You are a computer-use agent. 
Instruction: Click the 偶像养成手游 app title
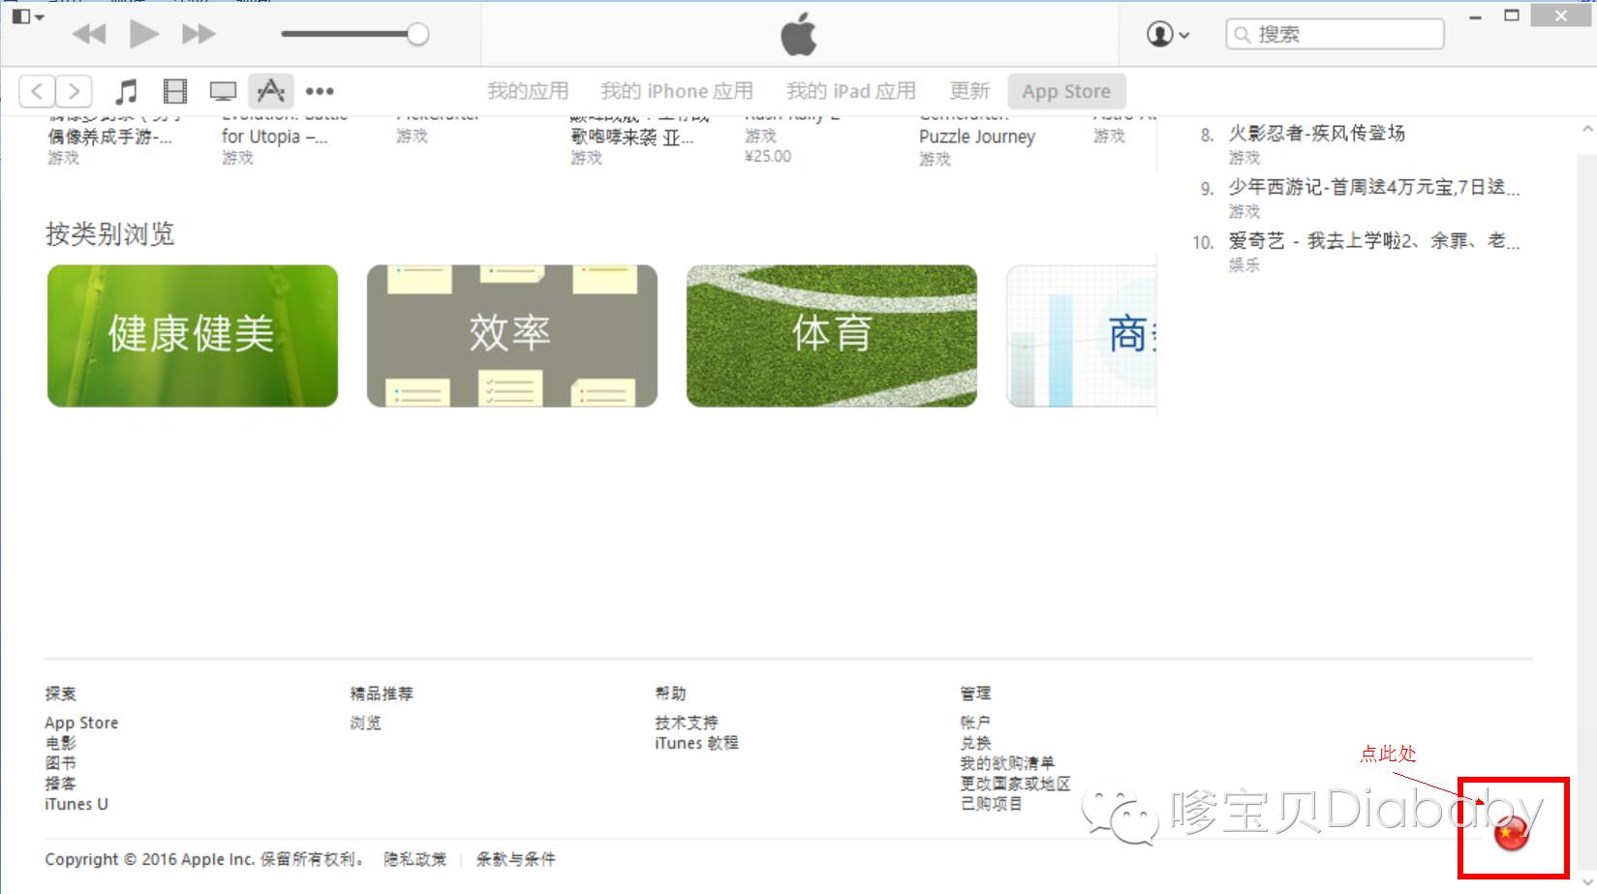coord(110,137)
